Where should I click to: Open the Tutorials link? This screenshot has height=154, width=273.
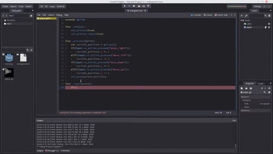click(x=196, y=15)
